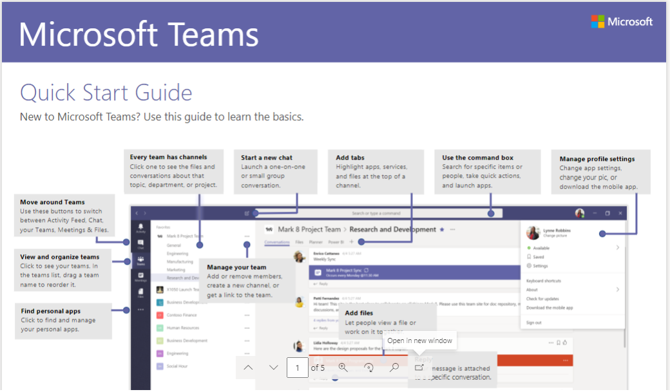This screenshot has height=392, width=670.
Task: Click Reply under Patti Fernandez's message
Action: click(321, 328)
